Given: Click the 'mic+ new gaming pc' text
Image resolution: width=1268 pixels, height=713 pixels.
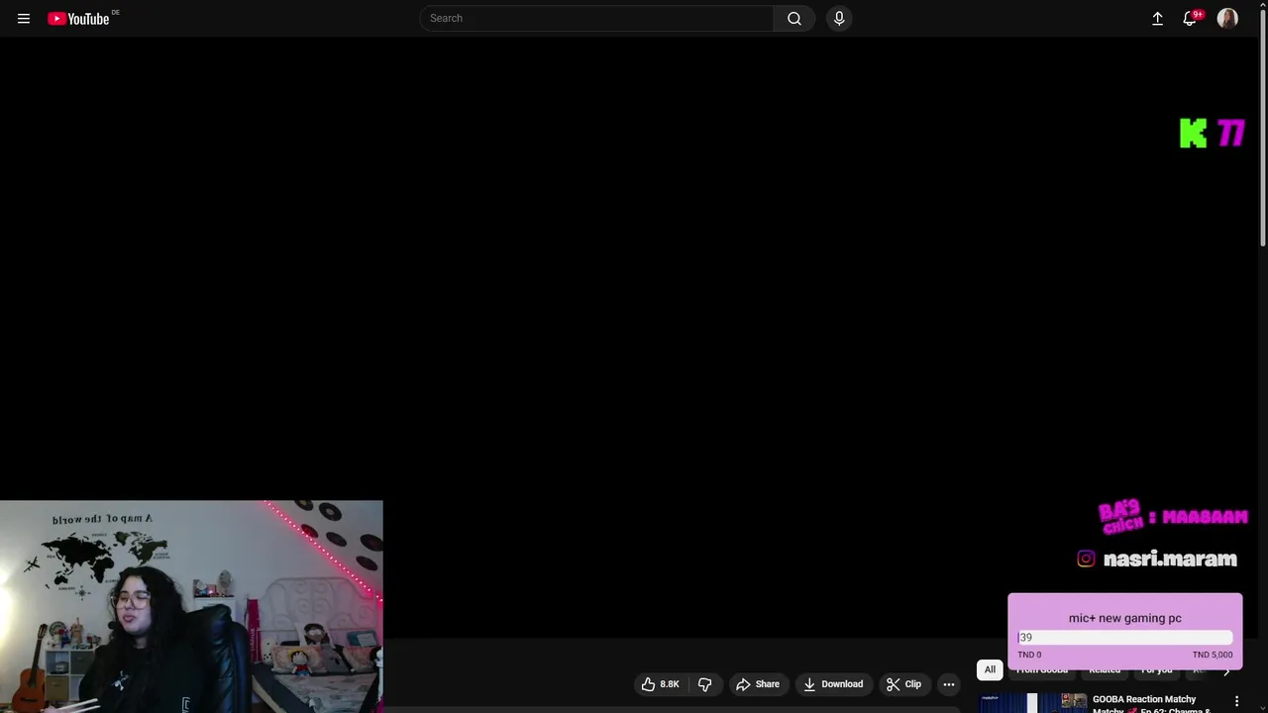Looking at the screenshot, I should (x=1125, y=618).
